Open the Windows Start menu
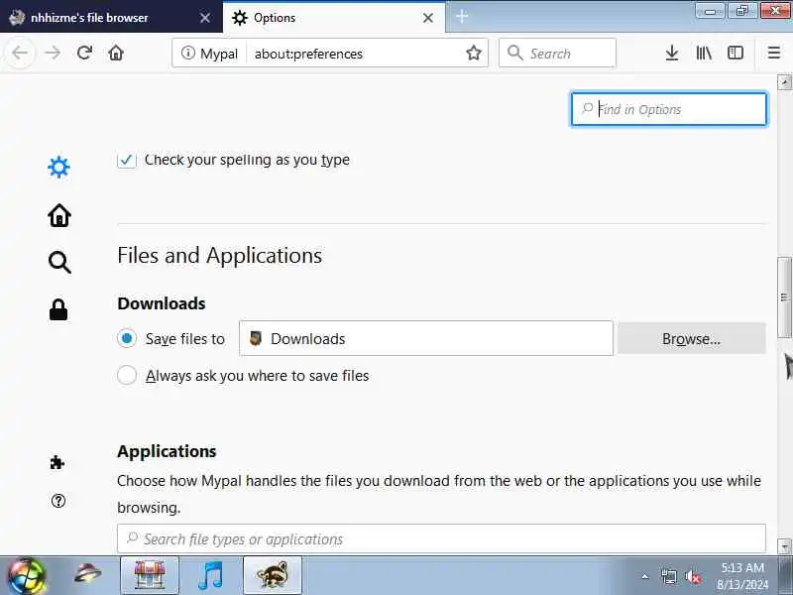This screenshot has height=595, width=793. pos(26,576)
